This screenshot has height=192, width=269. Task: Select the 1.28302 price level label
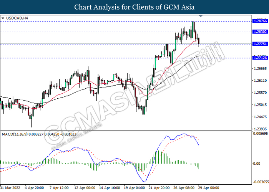point(260,32)
